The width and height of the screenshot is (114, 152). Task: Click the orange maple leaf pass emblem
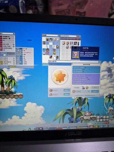pos(60,77)
